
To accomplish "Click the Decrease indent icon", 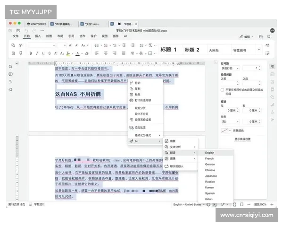I will [124, 45].
